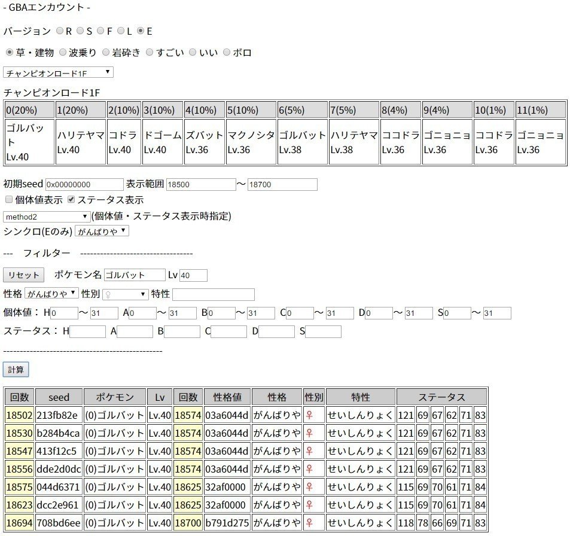Click the S 個体値 maximum field
The height and width of the screenshot is (536, 570).
pos(497,313)
